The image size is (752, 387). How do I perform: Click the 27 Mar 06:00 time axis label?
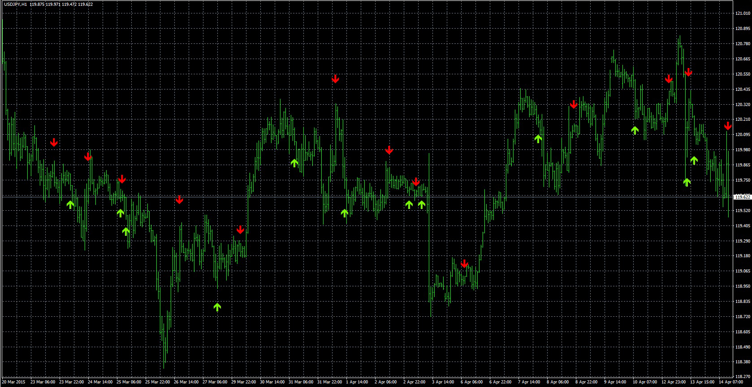[215, 382]
